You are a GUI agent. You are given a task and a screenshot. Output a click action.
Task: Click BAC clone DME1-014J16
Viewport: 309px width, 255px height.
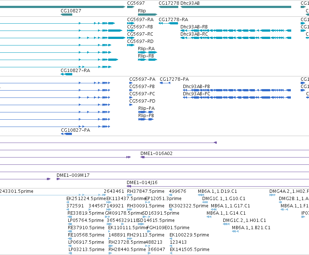[142, 183]
